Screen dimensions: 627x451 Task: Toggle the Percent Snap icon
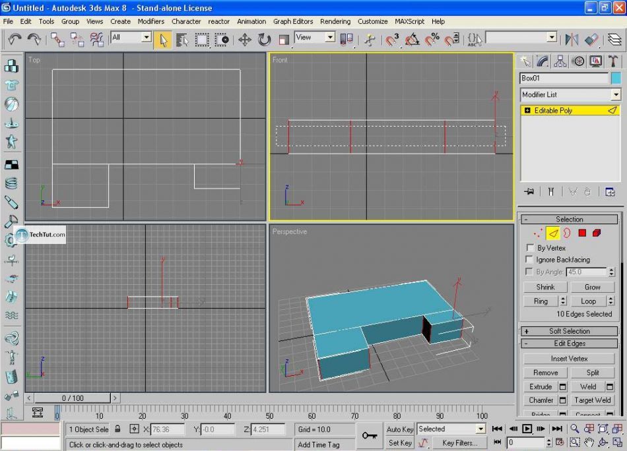[432, 40]
